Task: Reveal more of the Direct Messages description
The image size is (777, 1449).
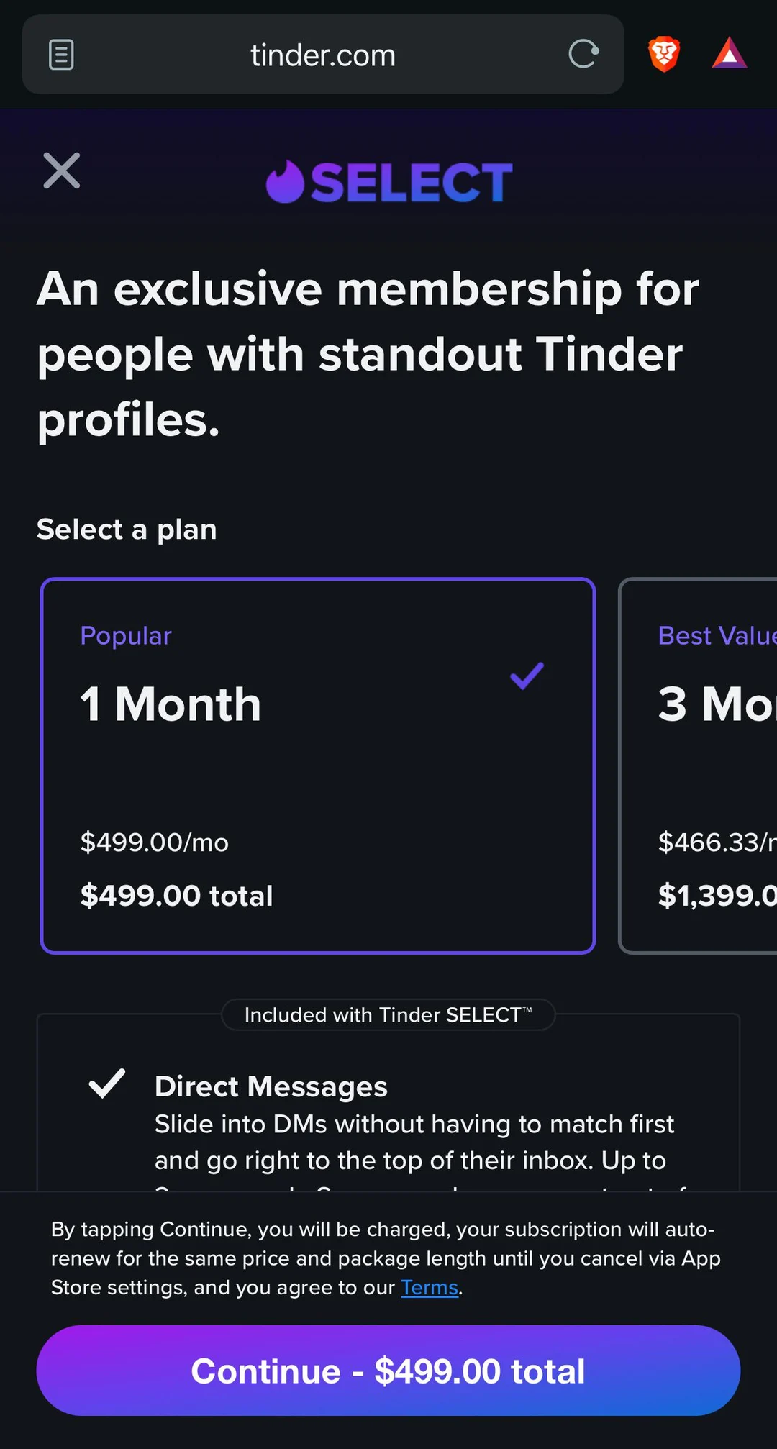Action: tap(414, 1142)
